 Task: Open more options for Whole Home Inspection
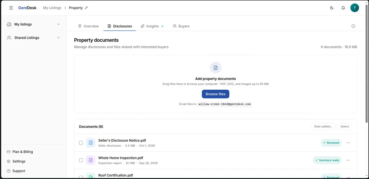[x=348, y=160]
